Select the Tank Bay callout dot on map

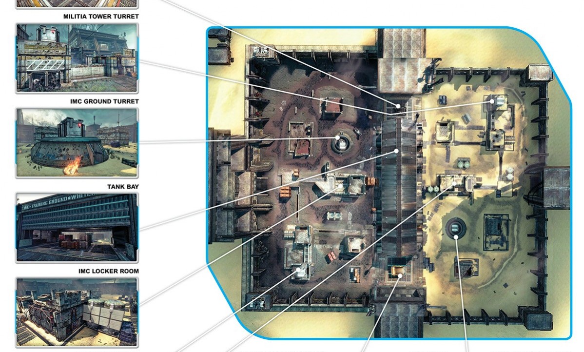397,151
